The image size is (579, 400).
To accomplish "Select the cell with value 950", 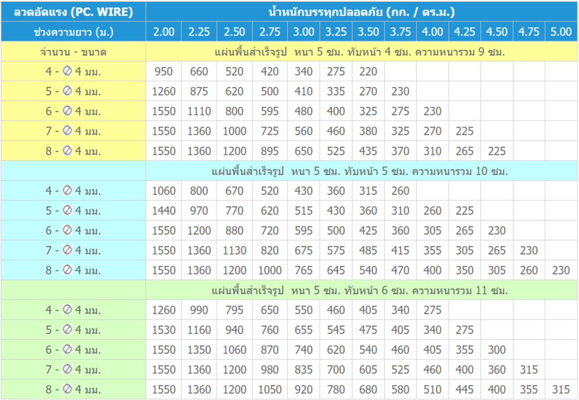I will [164, 71].
